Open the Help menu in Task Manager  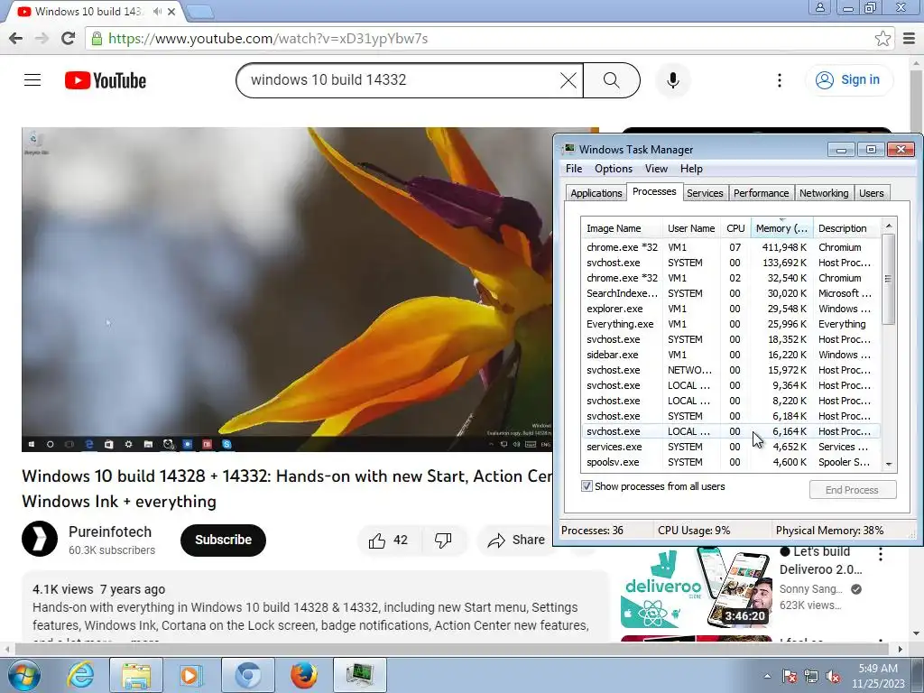691,169
